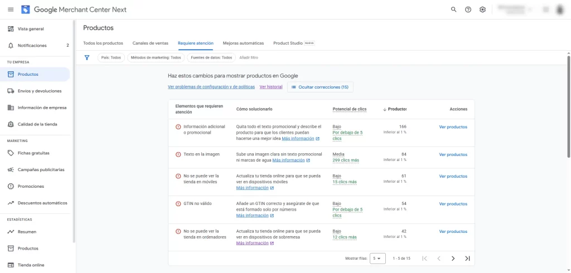
Task: Click the sidebar vertical scrollbar
Action: pyautogui.click(x=74, y=131)
